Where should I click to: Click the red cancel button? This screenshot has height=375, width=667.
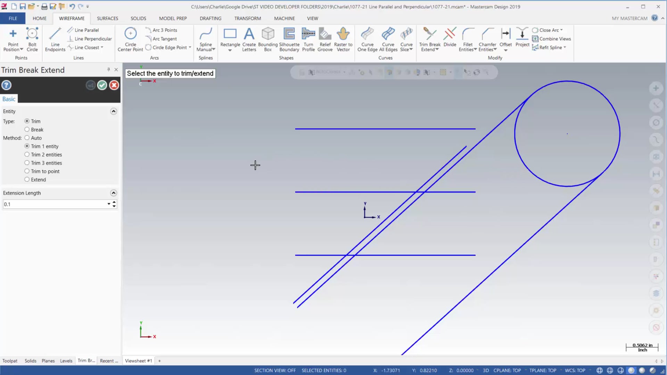click(x=114, y=85)
